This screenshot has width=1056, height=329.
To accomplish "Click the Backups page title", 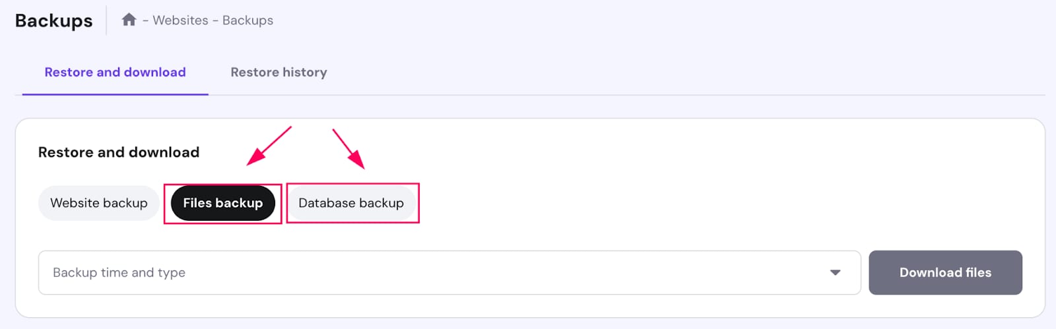I will click(54, 20).
